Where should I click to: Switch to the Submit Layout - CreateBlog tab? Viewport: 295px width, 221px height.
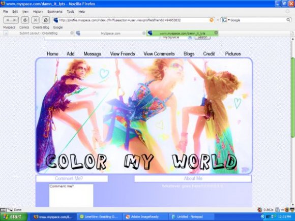[39, 33]
